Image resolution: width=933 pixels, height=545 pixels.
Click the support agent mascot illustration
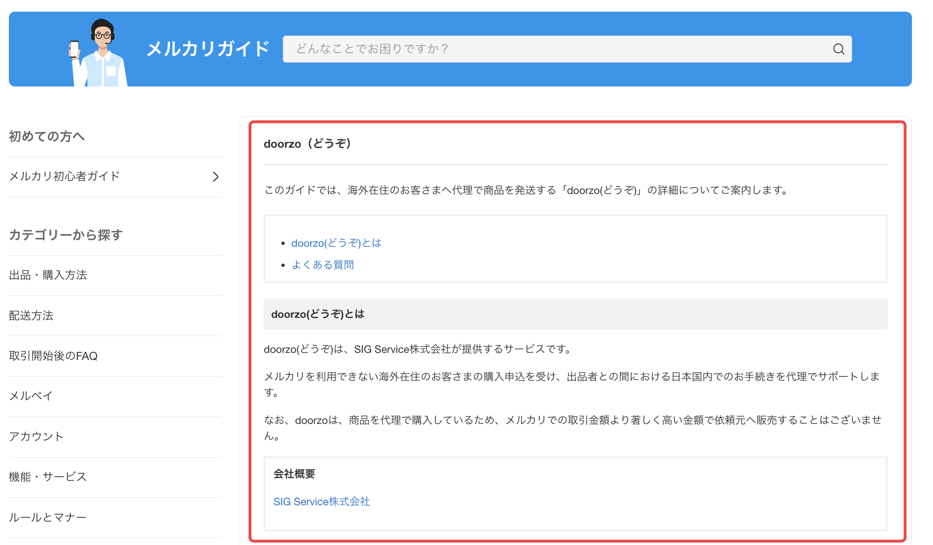tap(98, 52)
